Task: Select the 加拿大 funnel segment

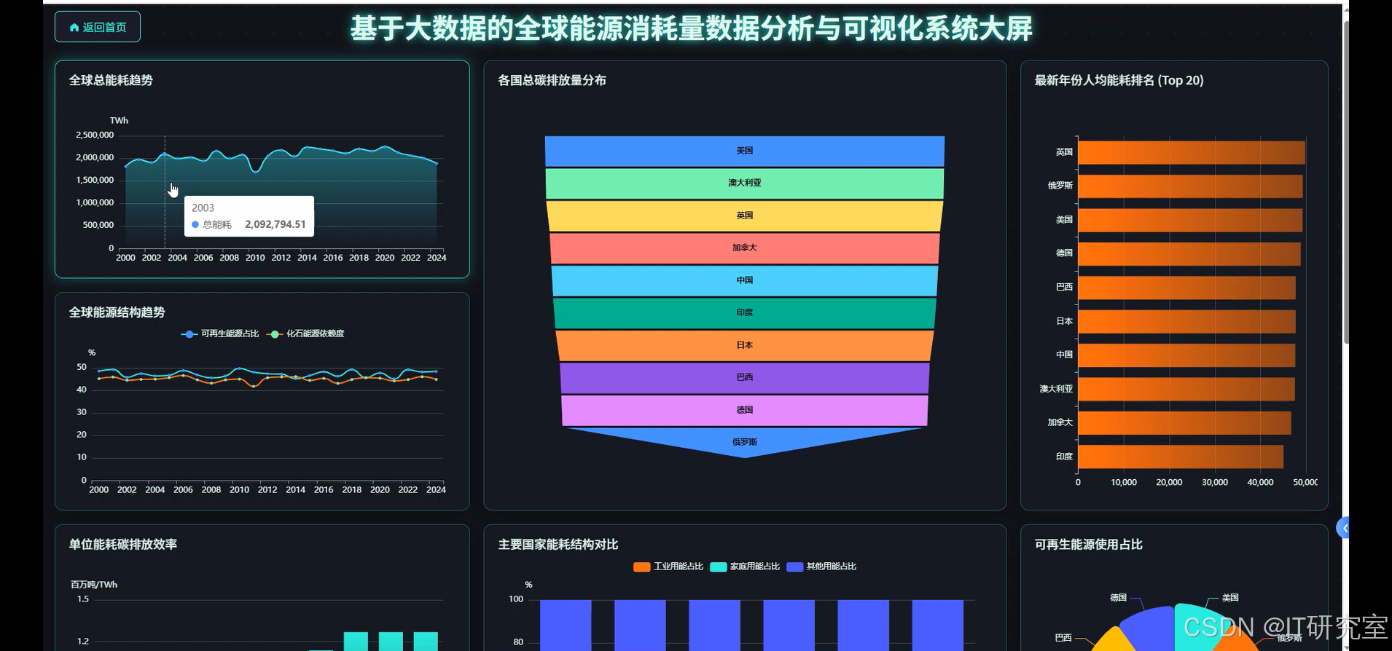Action: point(745,248)
